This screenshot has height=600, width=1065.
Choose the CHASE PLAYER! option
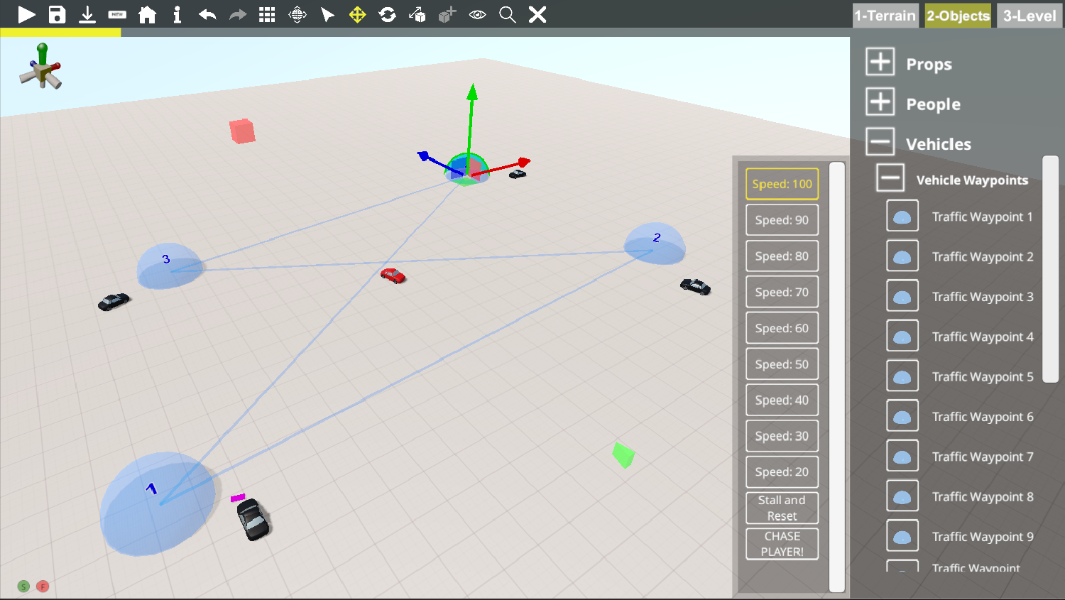[782, 544]
